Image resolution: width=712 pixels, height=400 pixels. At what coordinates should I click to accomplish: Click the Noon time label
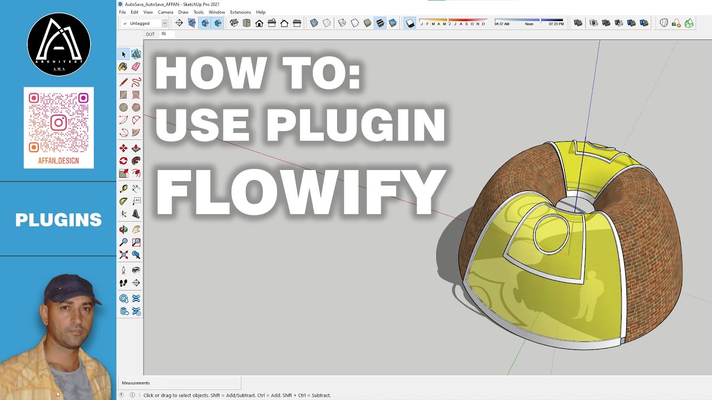click(529, 24)
